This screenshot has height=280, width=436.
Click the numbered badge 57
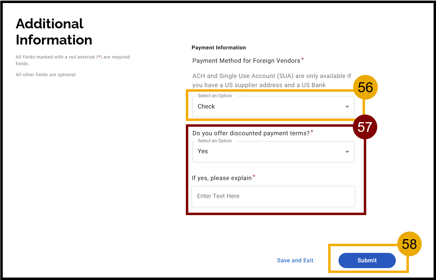[365, 127]
